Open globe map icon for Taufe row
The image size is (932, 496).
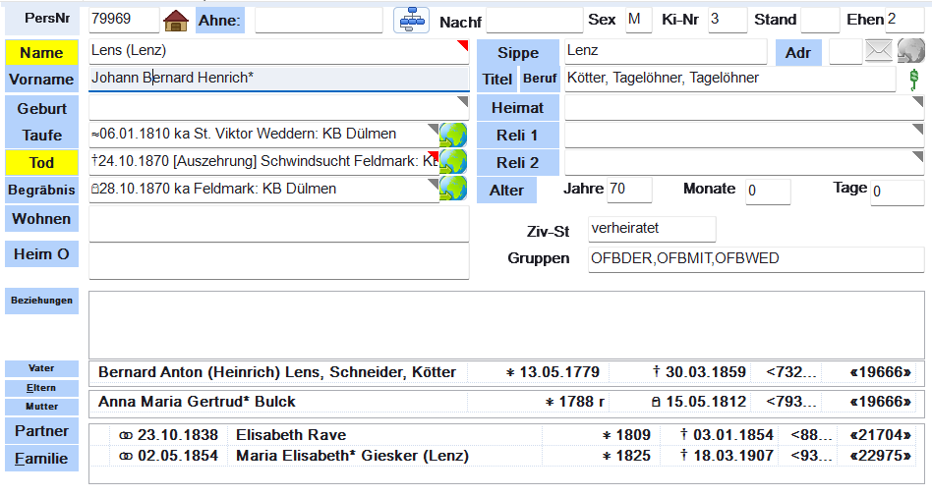pos(453,135)
